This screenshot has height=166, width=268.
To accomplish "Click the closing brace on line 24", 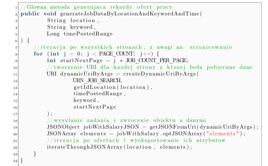I will [22, 160].
